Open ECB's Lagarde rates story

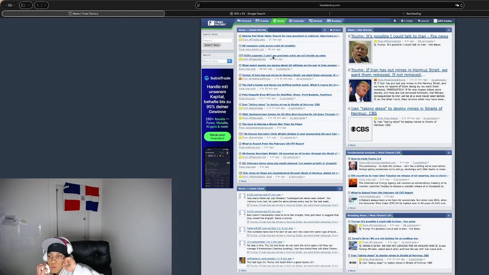285,56
